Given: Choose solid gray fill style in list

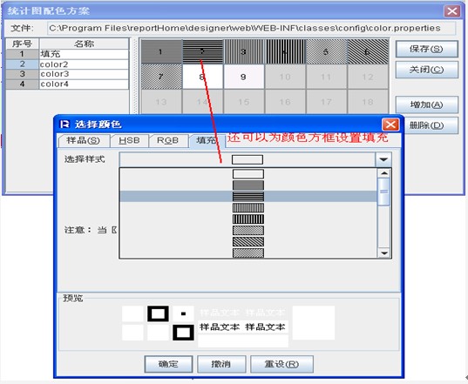Looking at the screenshot, I should 248,185.
